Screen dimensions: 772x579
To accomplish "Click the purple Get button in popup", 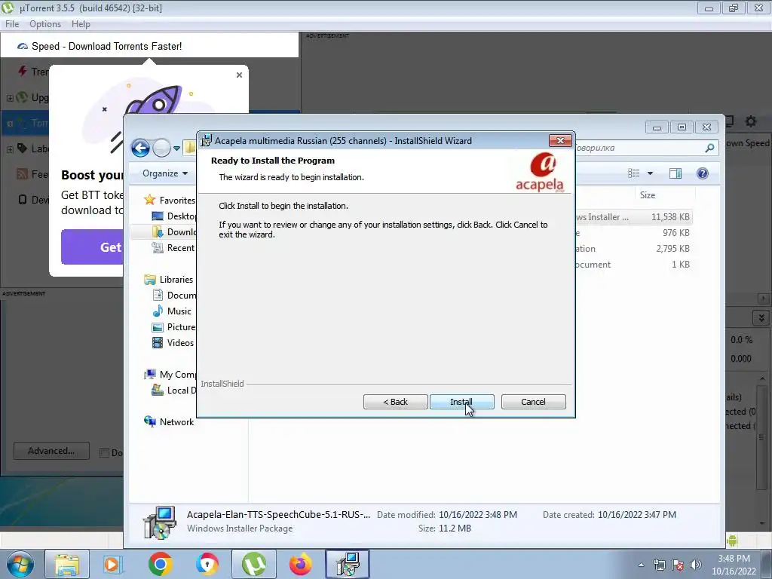I will pos(93,247).
